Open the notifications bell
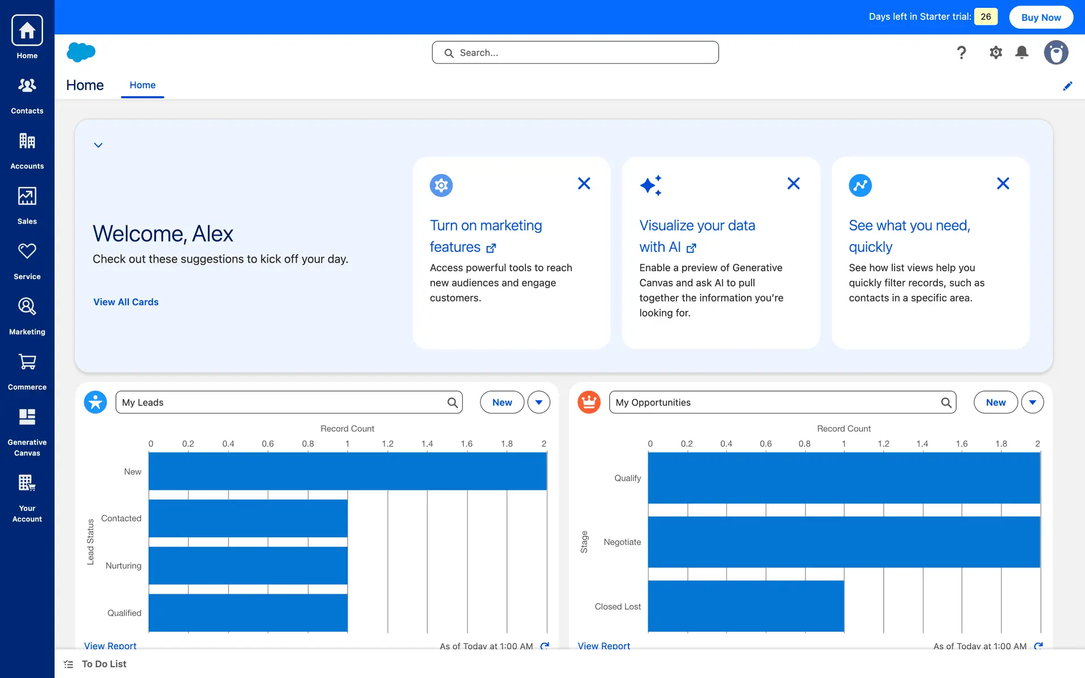Viewport: 1085px width, 678px height. click(1022, 53)
